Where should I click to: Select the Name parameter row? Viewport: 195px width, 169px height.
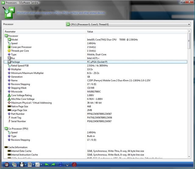(95, 80)
